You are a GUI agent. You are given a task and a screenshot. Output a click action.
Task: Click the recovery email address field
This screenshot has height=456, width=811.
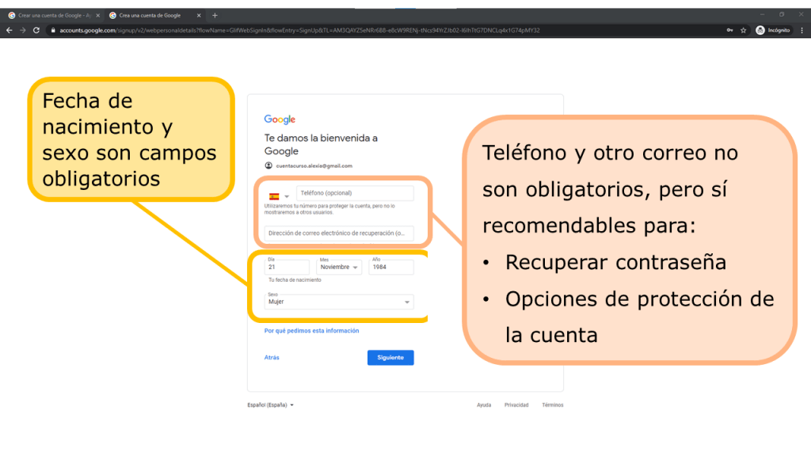[339, 234]
